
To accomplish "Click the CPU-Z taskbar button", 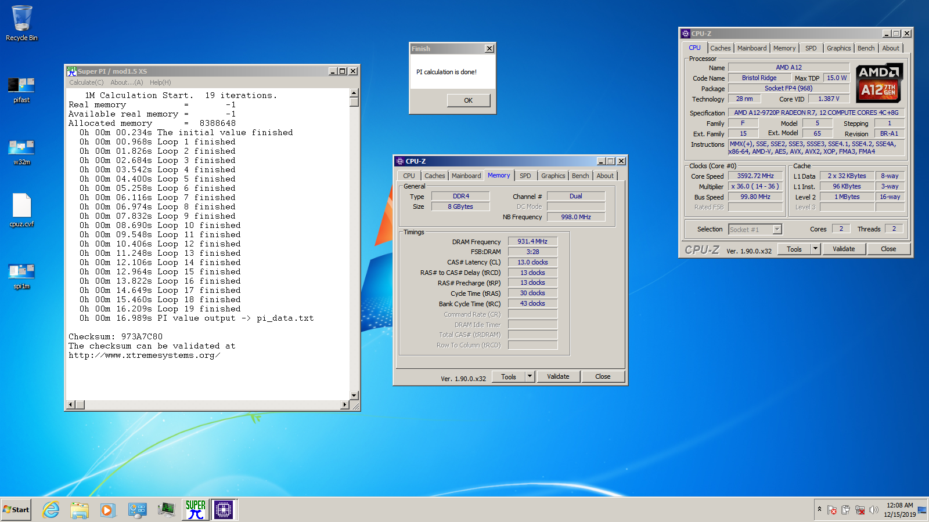I will point(224,510).
